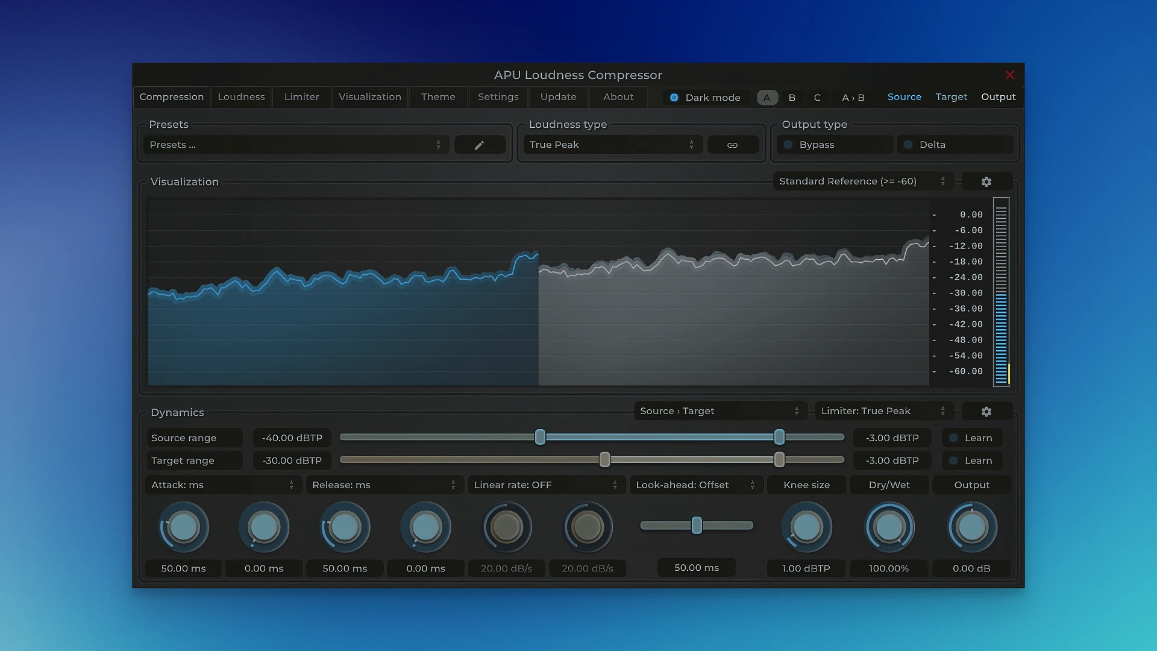Open the Presets dropdown
Screen dimensions: 1157x651
pos(295,144)
